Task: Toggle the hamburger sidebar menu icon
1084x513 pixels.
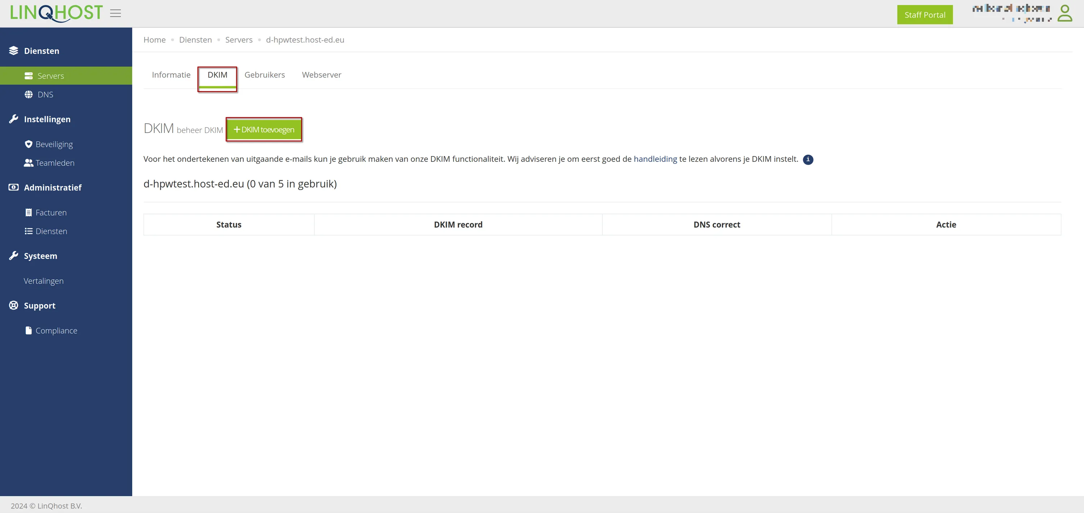Action: 115,13
